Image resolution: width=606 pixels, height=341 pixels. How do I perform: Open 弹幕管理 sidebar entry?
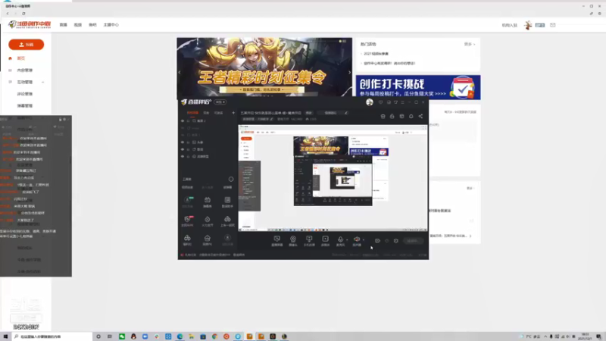pyautogui.click(x=25, y=106)
